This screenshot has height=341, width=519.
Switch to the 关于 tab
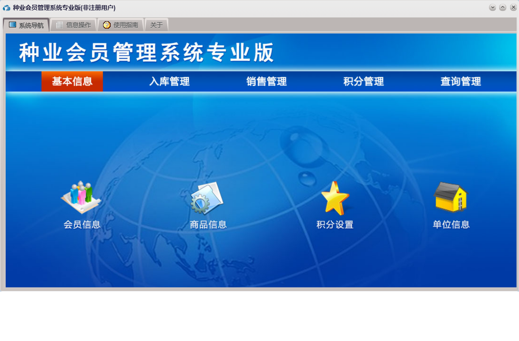tap(156, 25)
